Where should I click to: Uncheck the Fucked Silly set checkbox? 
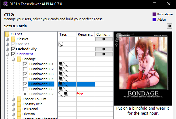13,49
